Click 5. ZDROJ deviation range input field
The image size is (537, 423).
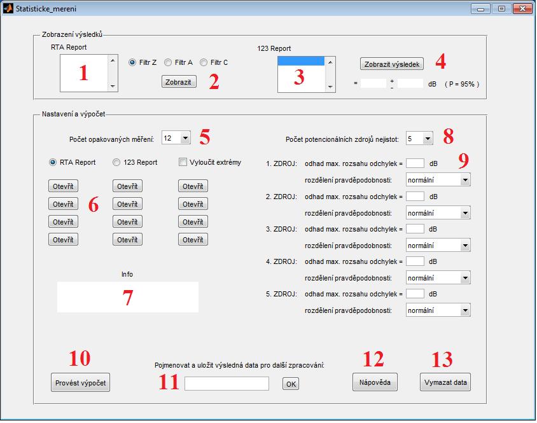click(415, 294)
